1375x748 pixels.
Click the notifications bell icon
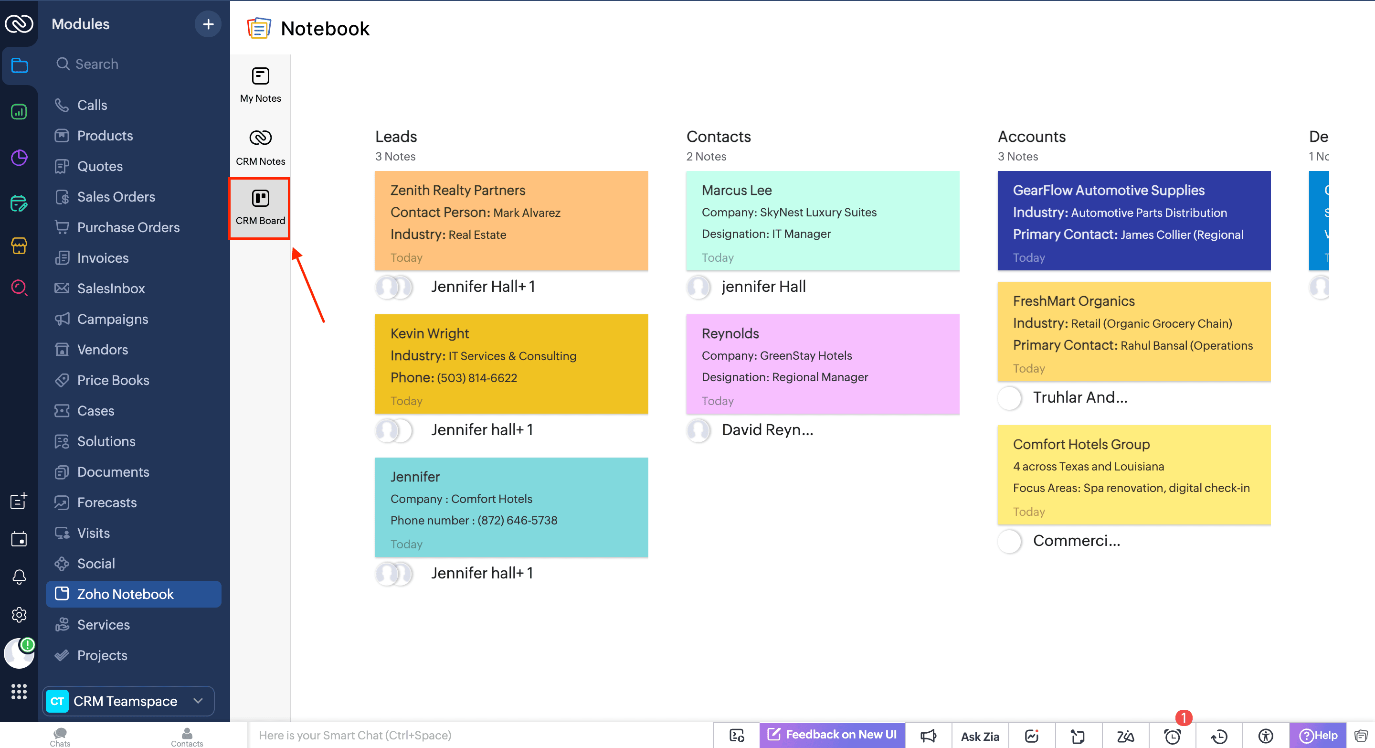click(19, 577)
